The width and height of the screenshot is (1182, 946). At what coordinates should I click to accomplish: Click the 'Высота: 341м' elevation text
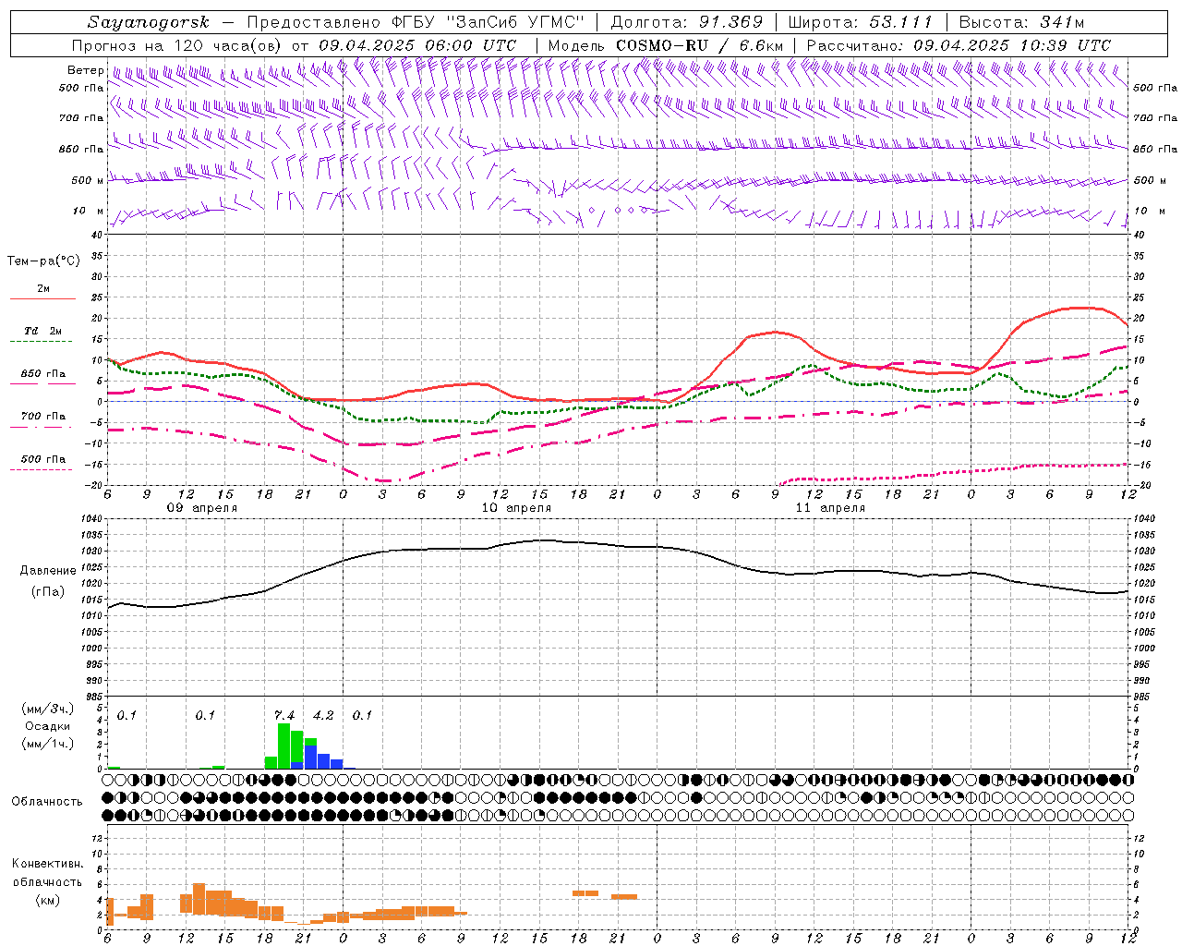tap(1021, 22)
